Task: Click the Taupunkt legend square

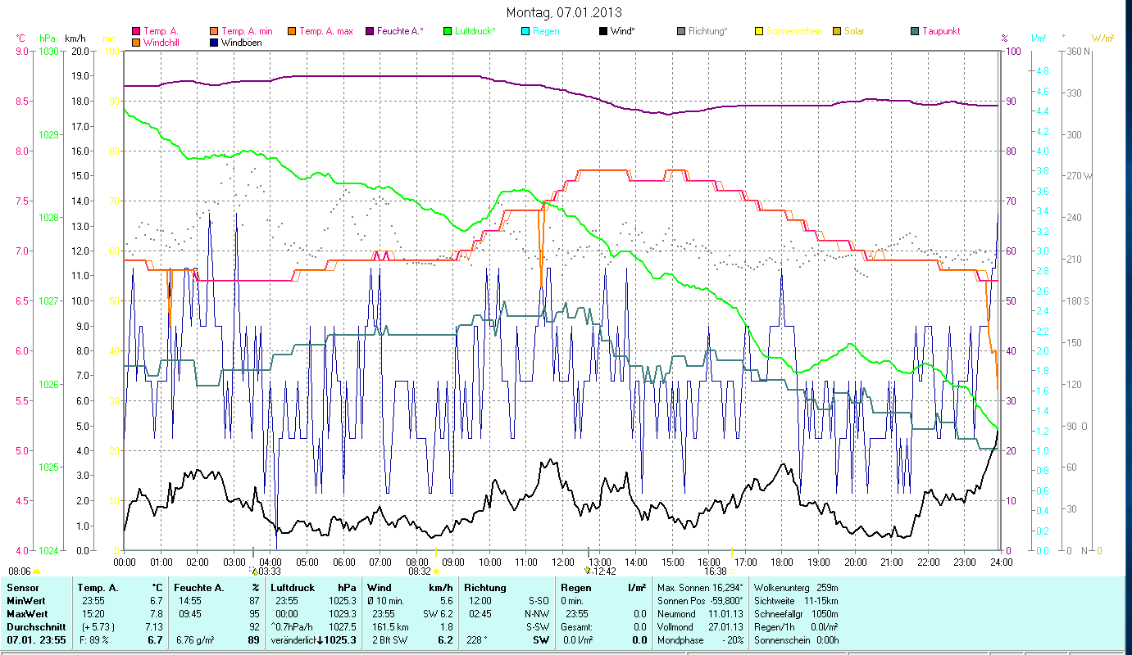Action: tap(915, 32)
